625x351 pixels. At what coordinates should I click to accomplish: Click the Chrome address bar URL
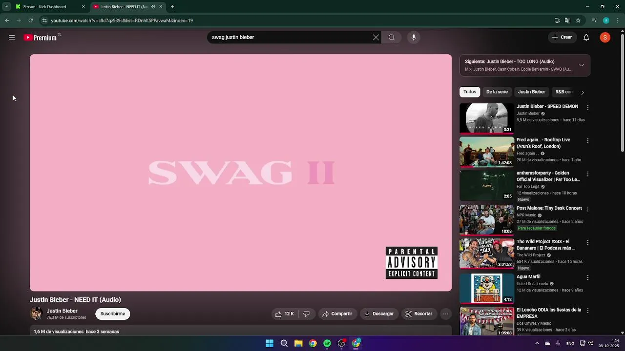122,20
